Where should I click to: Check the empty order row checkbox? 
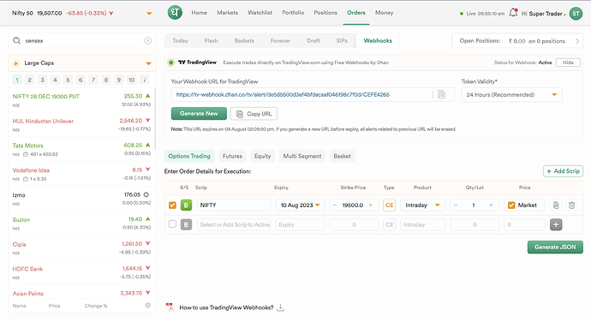pyautogui.click(x=172, y=224)
